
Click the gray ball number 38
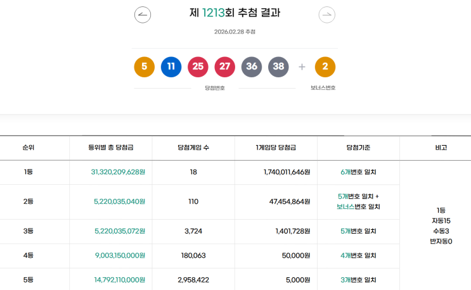(x=278, y=66)
